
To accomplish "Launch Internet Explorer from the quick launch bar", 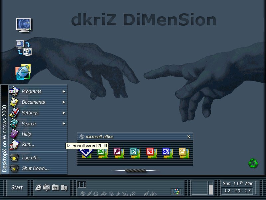I will pos(38,188).
